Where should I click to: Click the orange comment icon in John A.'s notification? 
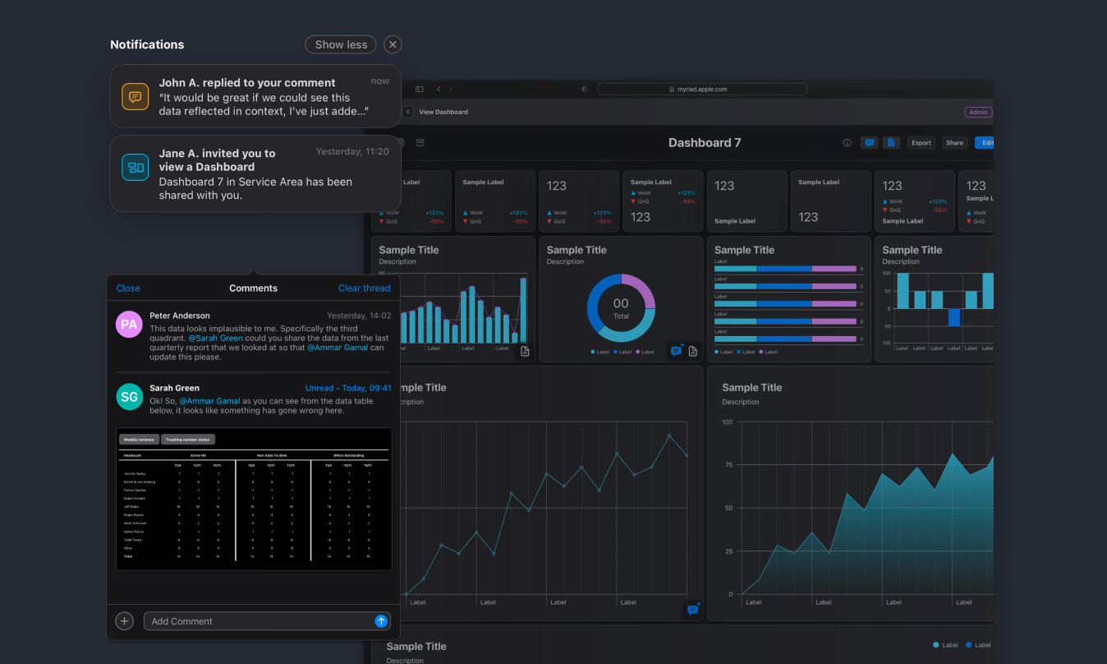click(135, 96)
